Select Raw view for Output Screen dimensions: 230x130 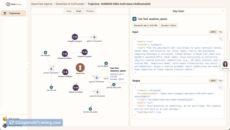click(x=221, y=81)
